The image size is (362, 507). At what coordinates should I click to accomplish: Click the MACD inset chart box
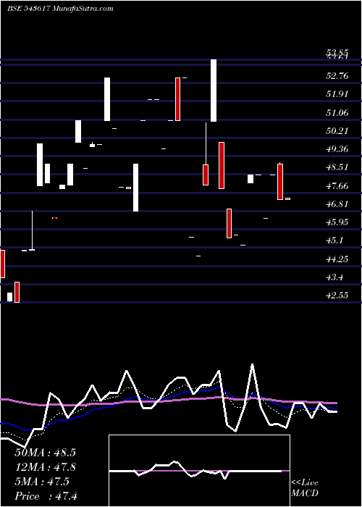[199, 471]
